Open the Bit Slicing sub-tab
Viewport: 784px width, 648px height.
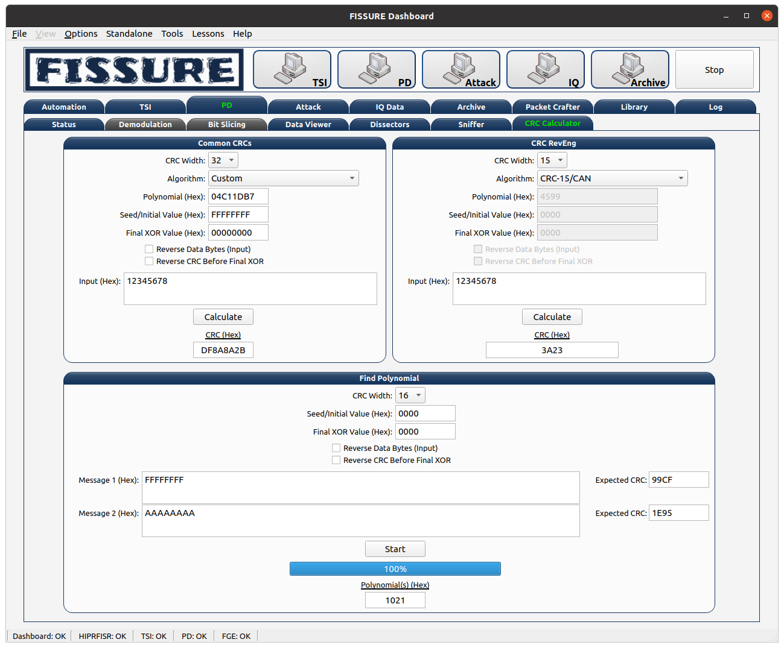tap(227, 124)
